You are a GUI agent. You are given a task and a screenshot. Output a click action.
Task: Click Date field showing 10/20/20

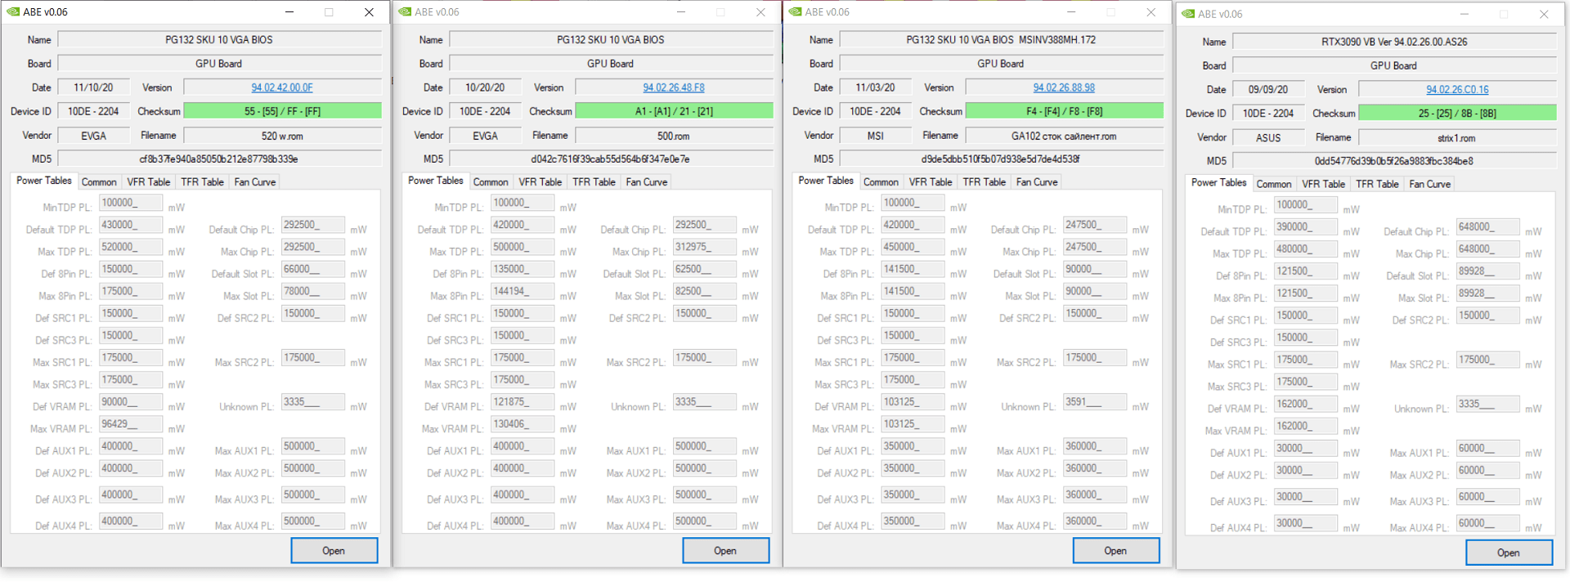tap(485, 87)
